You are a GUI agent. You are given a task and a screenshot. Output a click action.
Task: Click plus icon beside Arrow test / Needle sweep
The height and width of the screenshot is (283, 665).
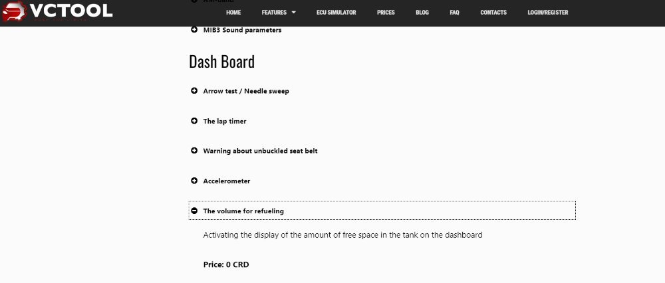point(194,90)
